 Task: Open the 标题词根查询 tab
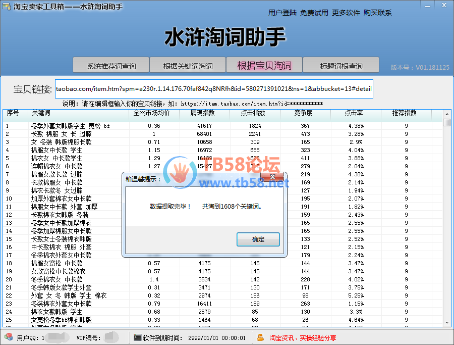coord(341,65)
